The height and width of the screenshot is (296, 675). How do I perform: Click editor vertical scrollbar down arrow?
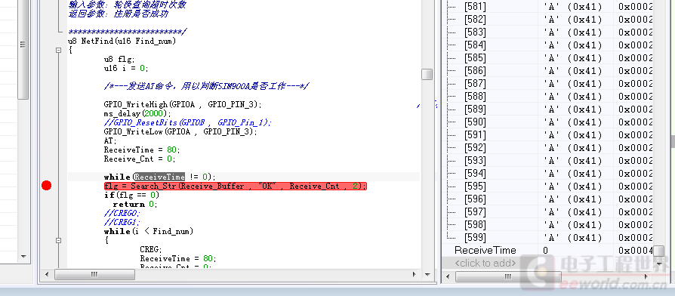[x=427, y=274]
